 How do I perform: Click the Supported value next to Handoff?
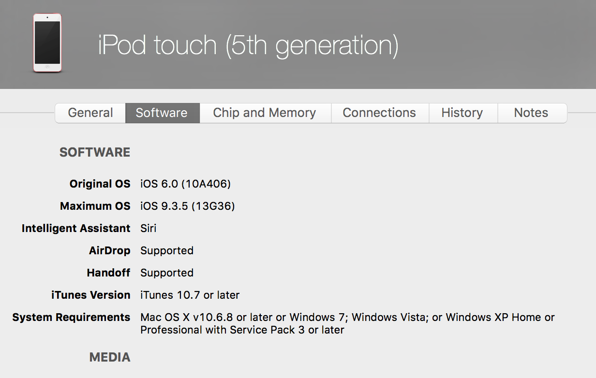pyautogui.click(x=167, y=273)
